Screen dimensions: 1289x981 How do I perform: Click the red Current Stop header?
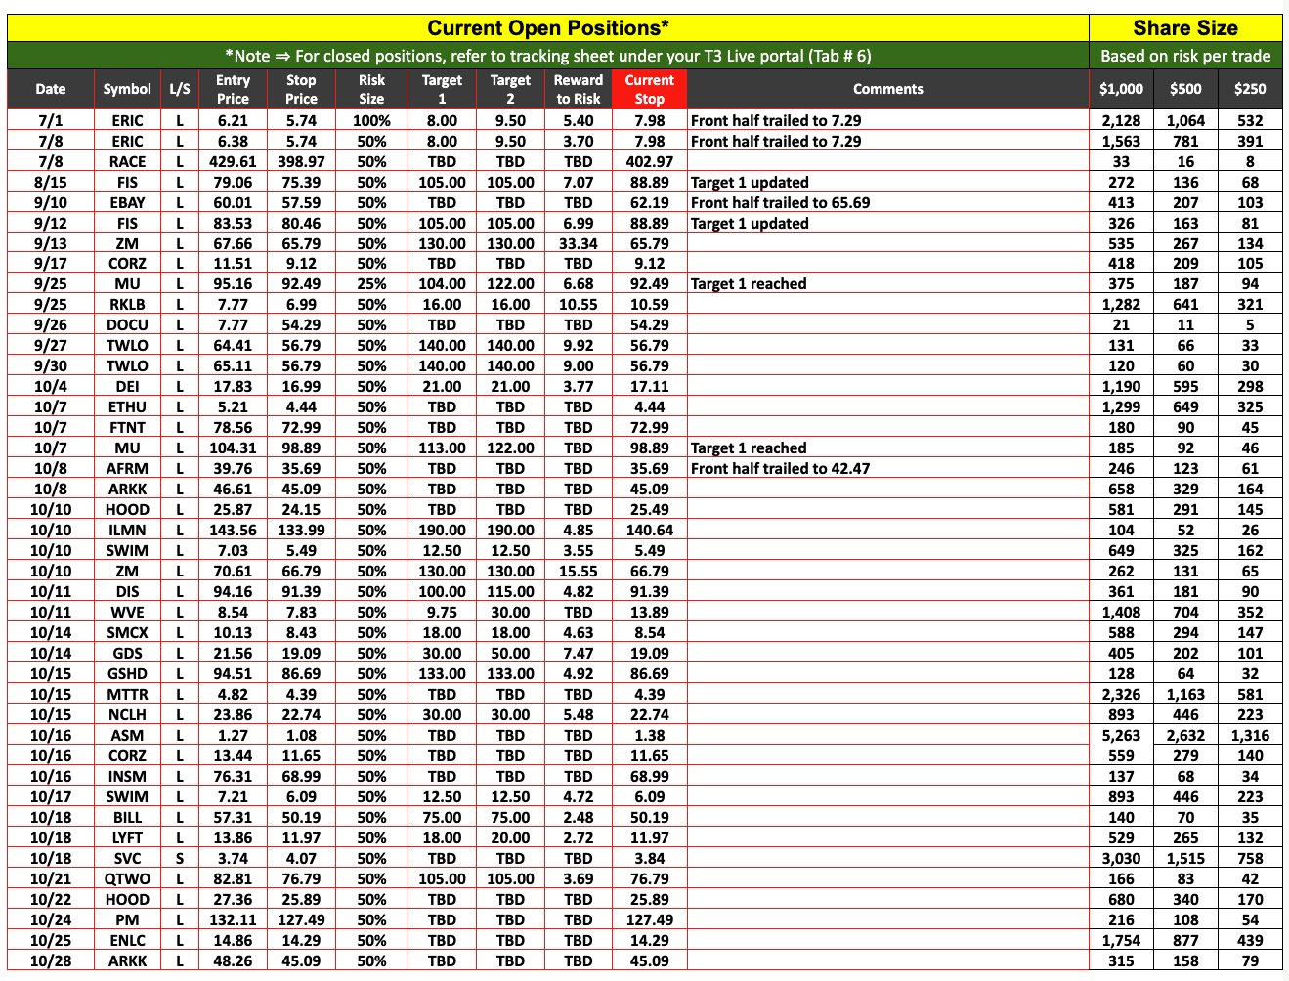coord(649,89)
